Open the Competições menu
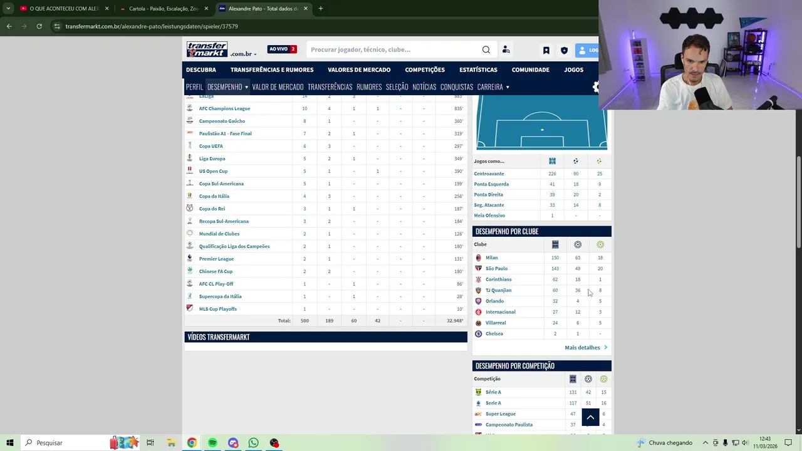802x451 pixels. (425, 70)
